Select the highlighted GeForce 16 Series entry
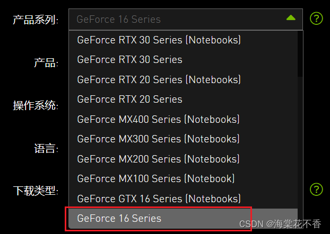330x234 pixels. [x=119, y=218]
